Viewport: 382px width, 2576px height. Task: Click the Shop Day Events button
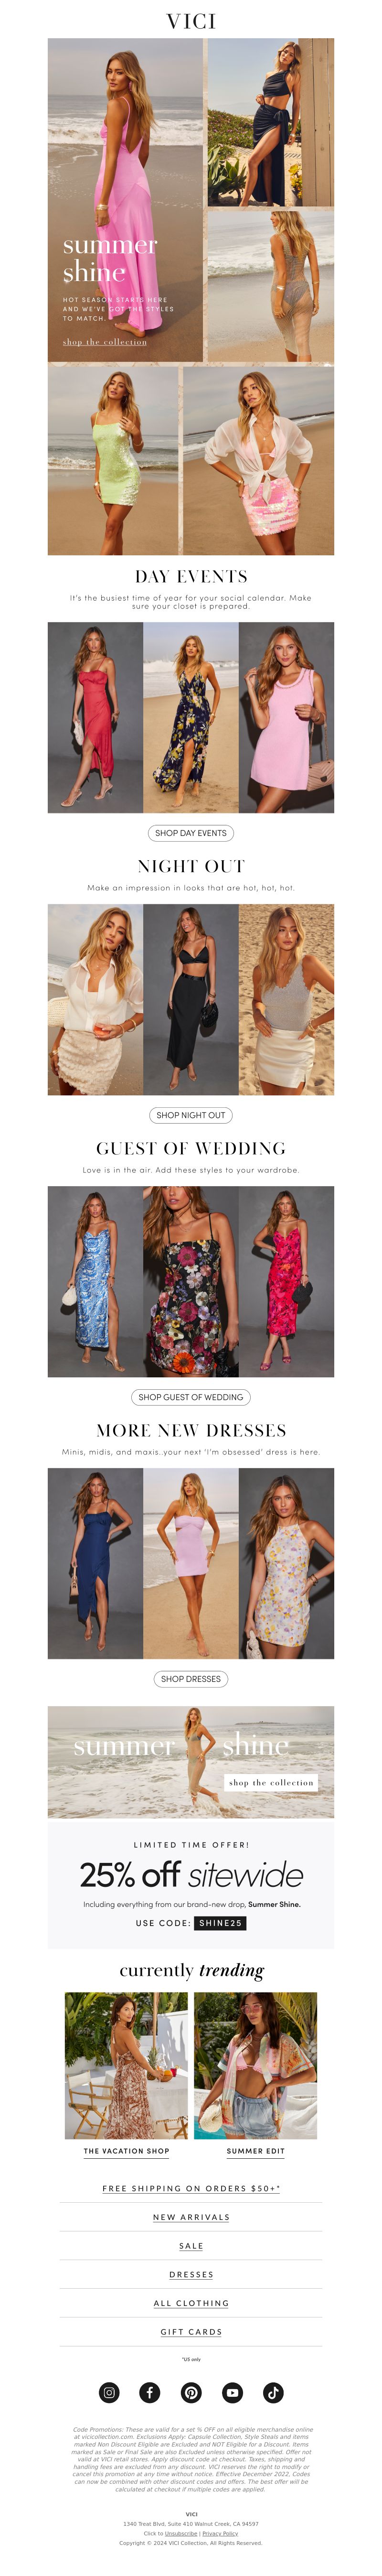191,833
